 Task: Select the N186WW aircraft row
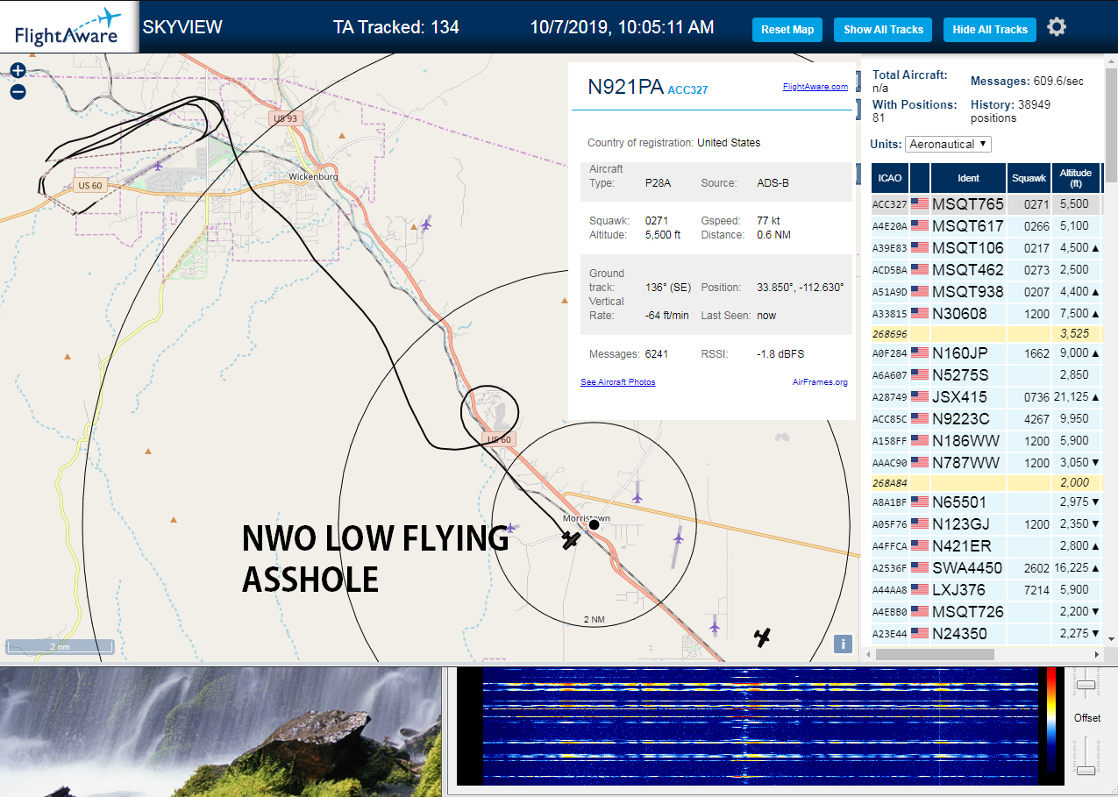(986, 440)
